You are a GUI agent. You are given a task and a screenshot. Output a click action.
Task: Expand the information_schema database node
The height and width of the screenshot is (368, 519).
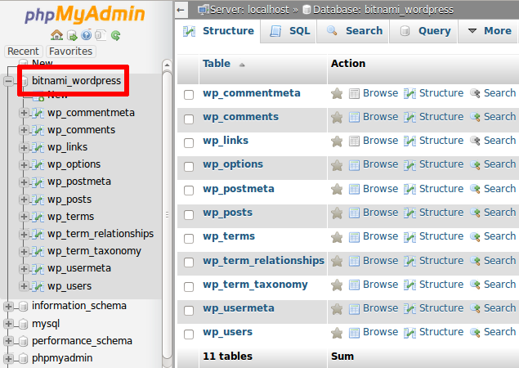tap(9, 307)
